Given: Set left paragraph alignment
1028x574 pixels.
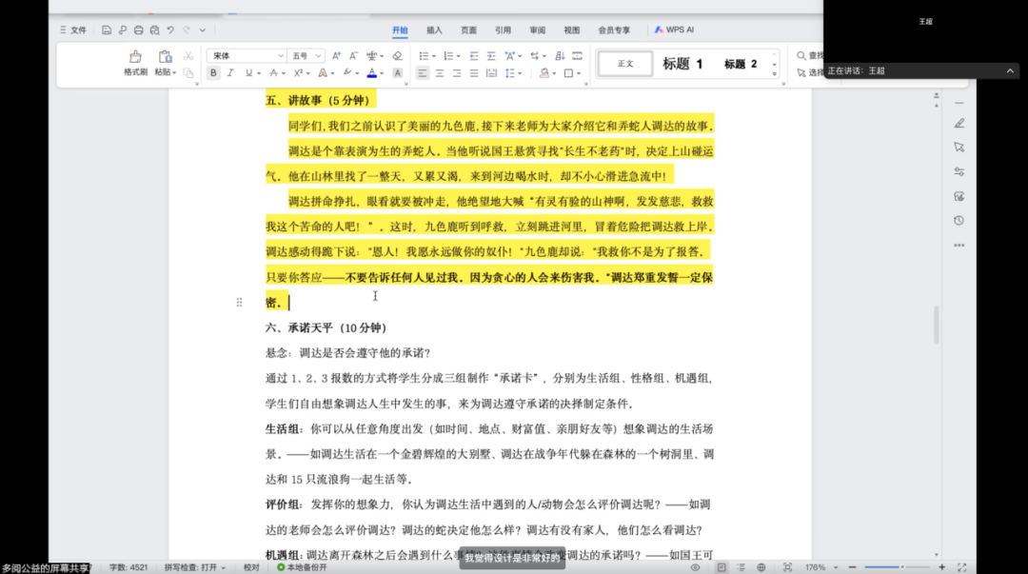Looking at the screenshot, I should [x=423, y=73].
